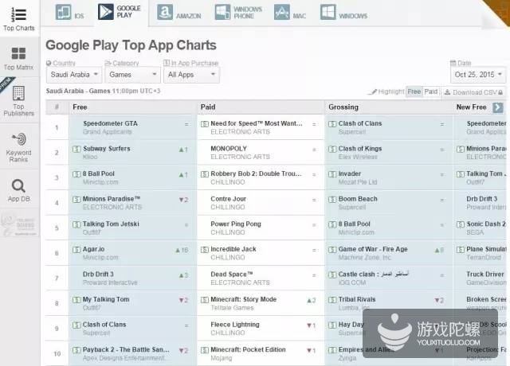Image resolution: width=510 pixels, height=366 pixels.
Task: Switch to the MAC tab
Action: pos(290,13)
